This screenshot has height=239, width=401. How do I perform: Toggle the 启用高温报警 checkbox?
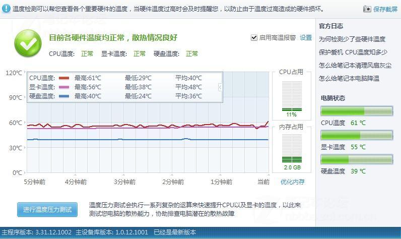pyautogui.click(x=254, y=38)
